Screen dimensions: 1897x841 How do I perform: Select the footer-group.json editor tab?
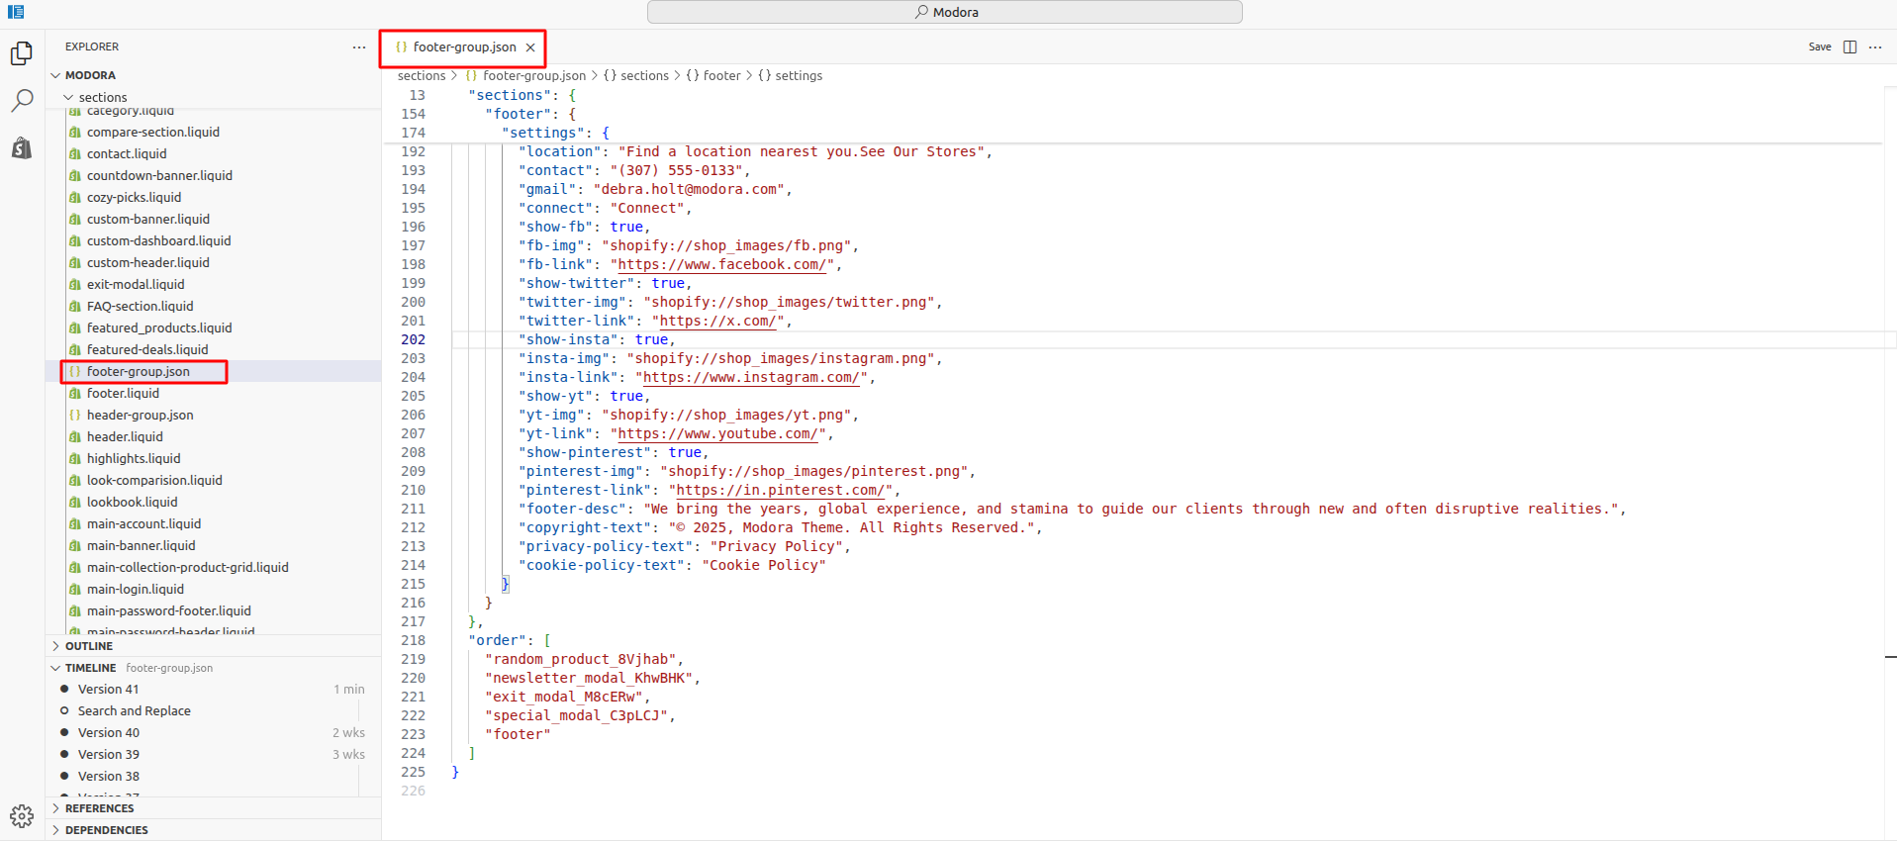(463, 47)
